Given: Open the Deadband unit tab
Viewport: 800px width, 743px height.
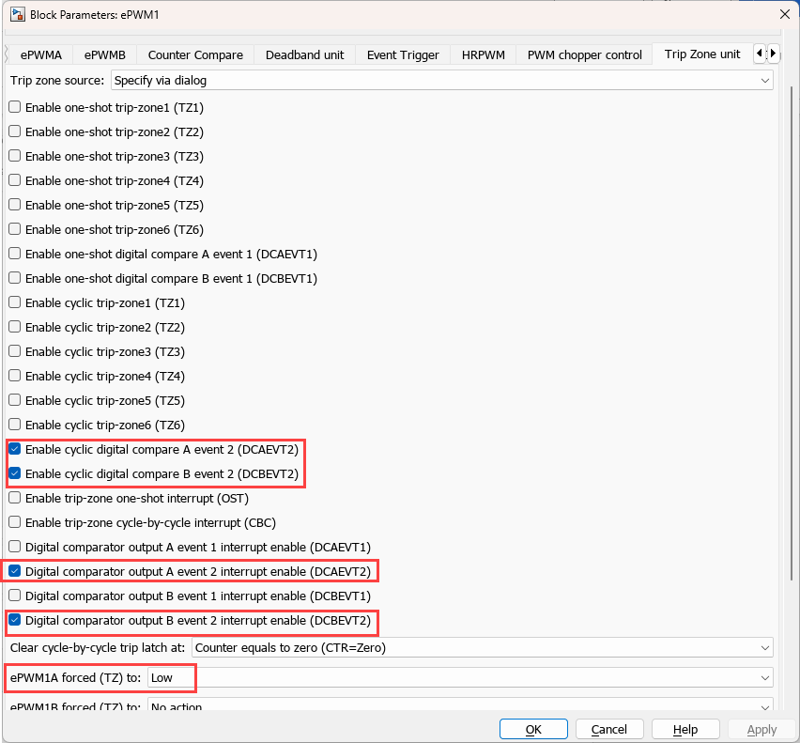Looking at the screenshot, I should (304, 55).
